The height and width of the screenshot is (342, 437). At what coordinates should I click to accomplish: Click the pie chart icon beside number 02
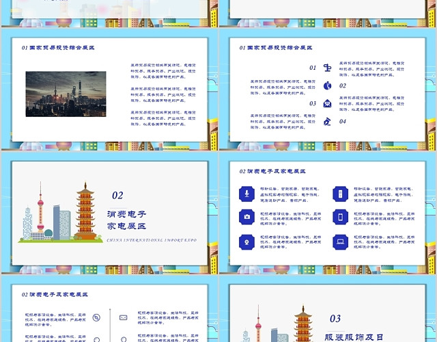328,85
